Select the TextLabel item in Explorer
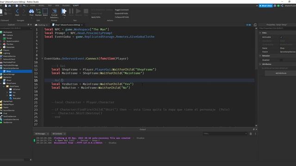The width and height of the screenshot is (296, 166). coord(17,98)
